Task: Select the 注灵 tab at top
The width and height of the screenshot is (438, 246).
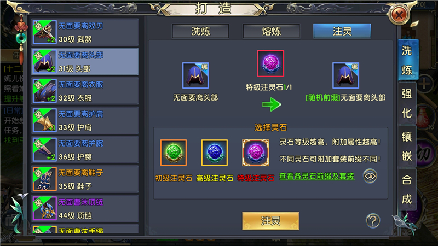Action: point(342,31)
